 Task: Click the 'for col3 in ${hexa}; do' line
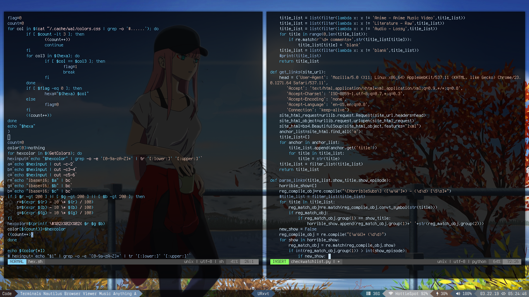point(53,56)
